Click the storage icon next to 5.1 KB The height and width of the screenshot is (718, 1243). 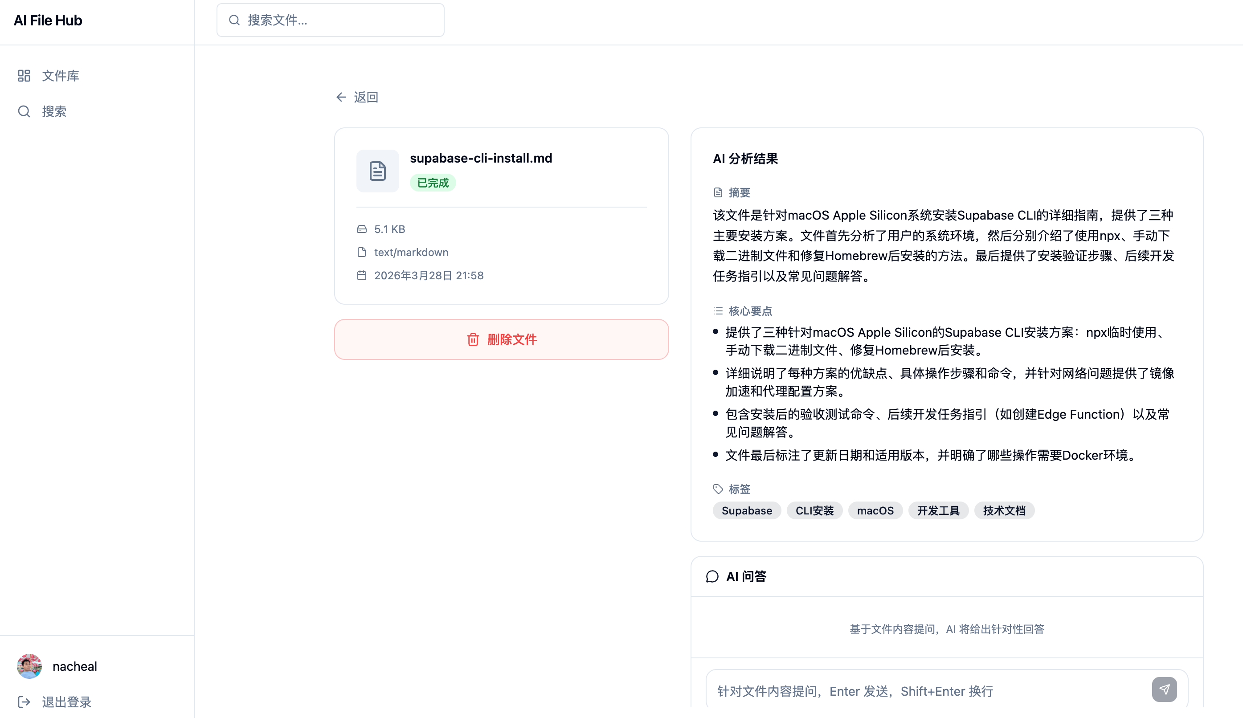click(362, 229)
